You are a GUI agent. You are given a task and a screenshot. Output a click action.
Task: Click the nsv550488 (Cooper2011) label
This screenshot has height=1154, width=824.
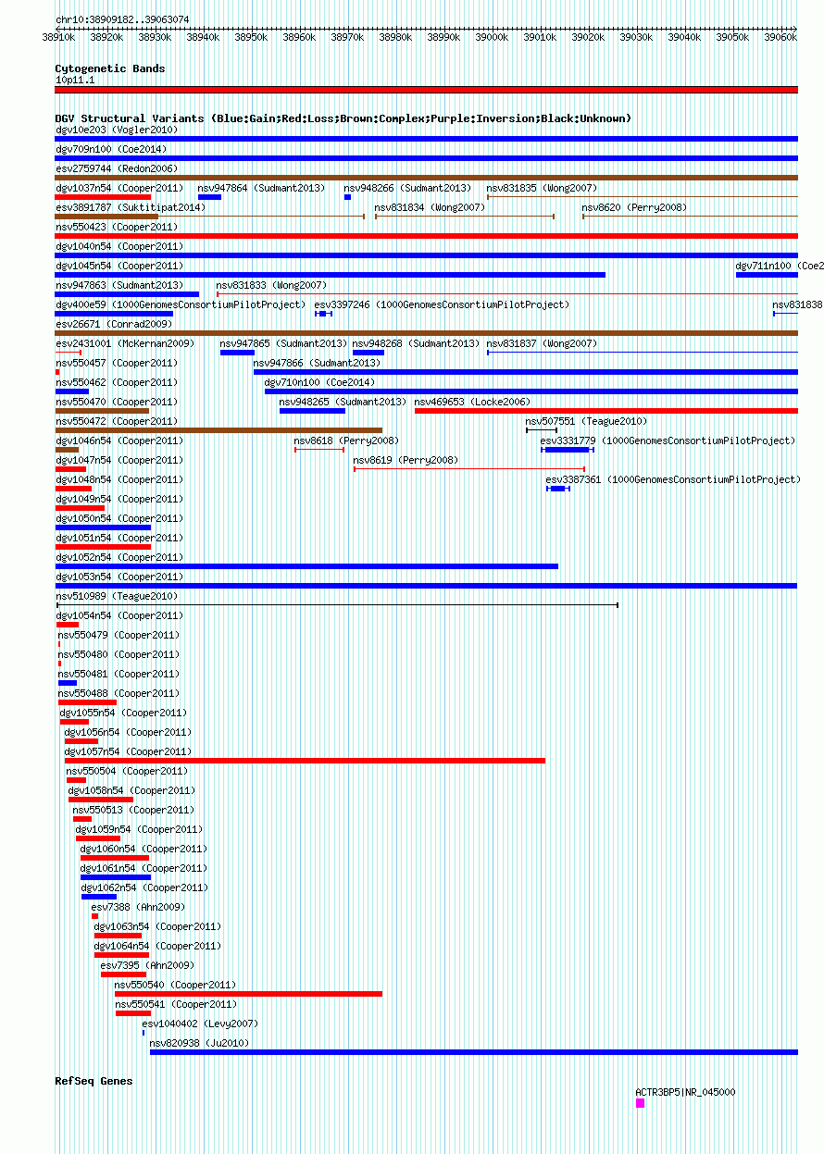coord(119,693)
